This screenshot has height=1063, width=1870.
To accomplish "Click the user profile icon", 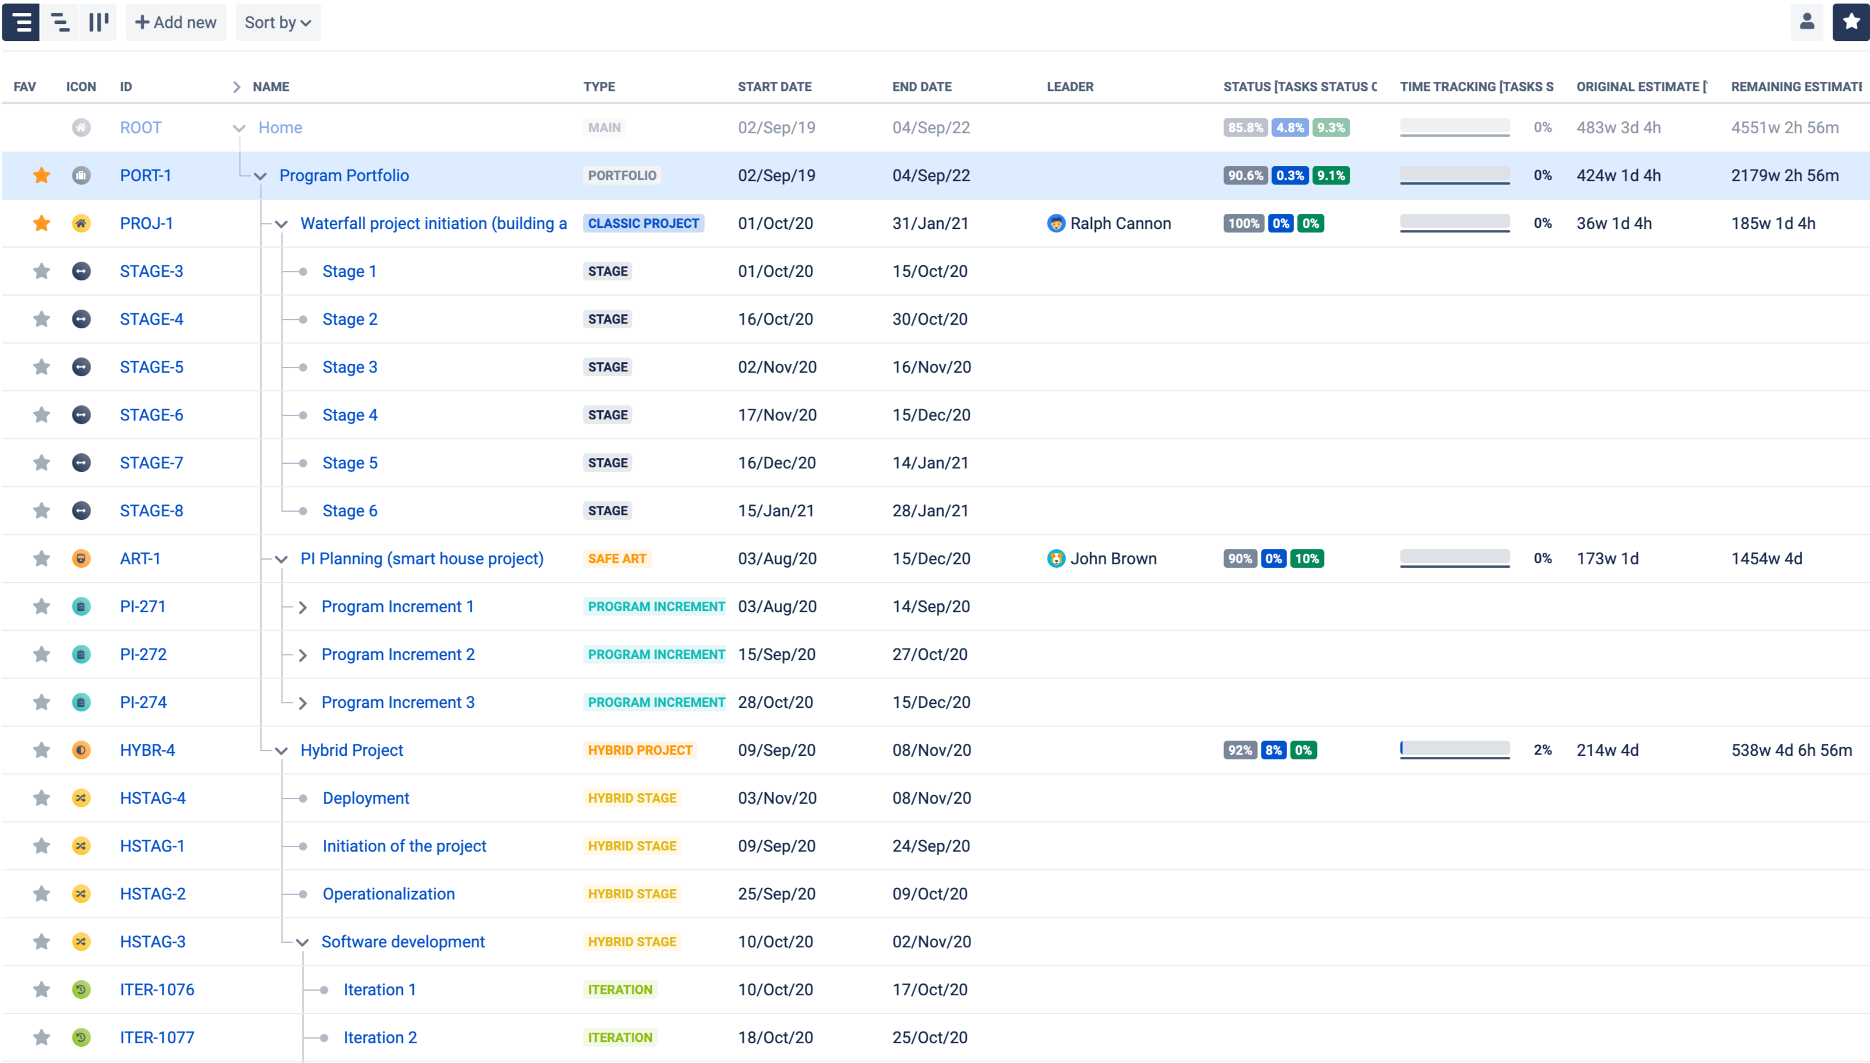I will click(1806, 22).
